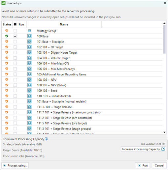Click the scroll up arrow of the setups list
This screenshot has width=168, height=170.
coord(164,23)
